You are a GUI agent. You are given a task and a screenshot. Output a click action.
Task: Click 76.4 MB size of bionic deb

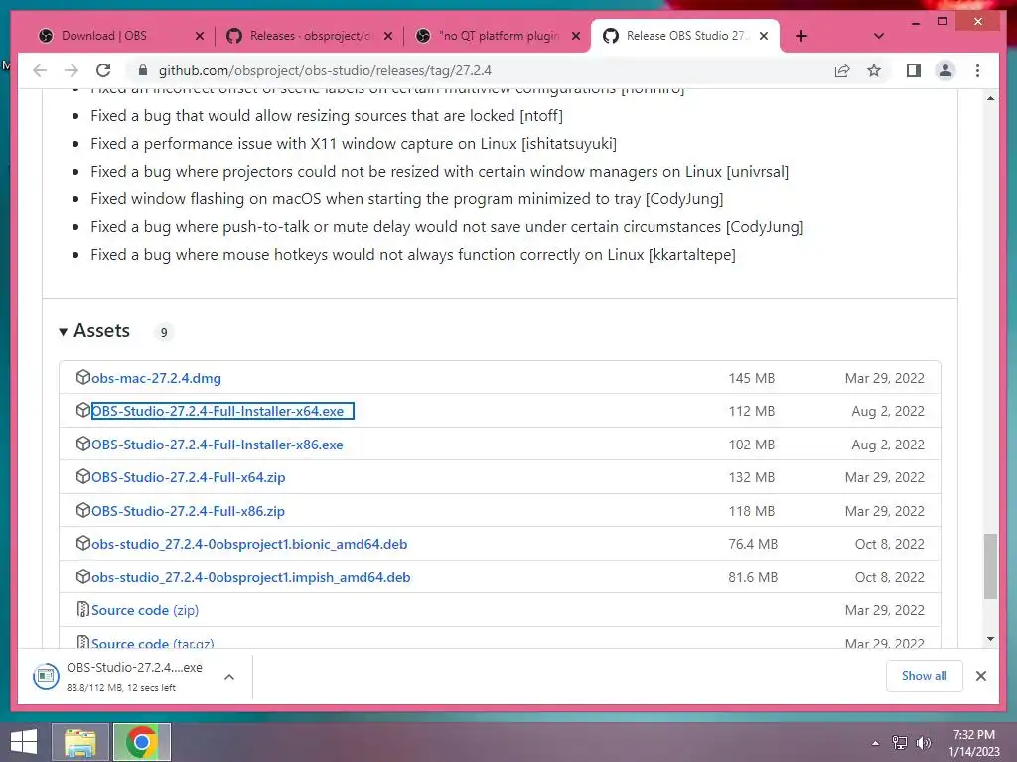[753, 545]
